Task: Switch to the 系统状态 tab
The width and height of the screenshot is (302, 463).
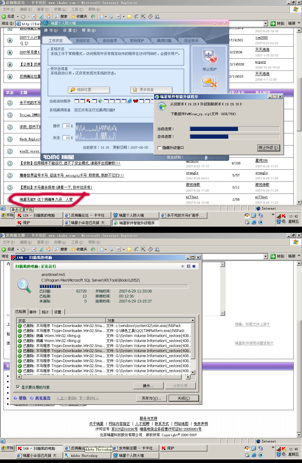Action: tap(83, 40)
